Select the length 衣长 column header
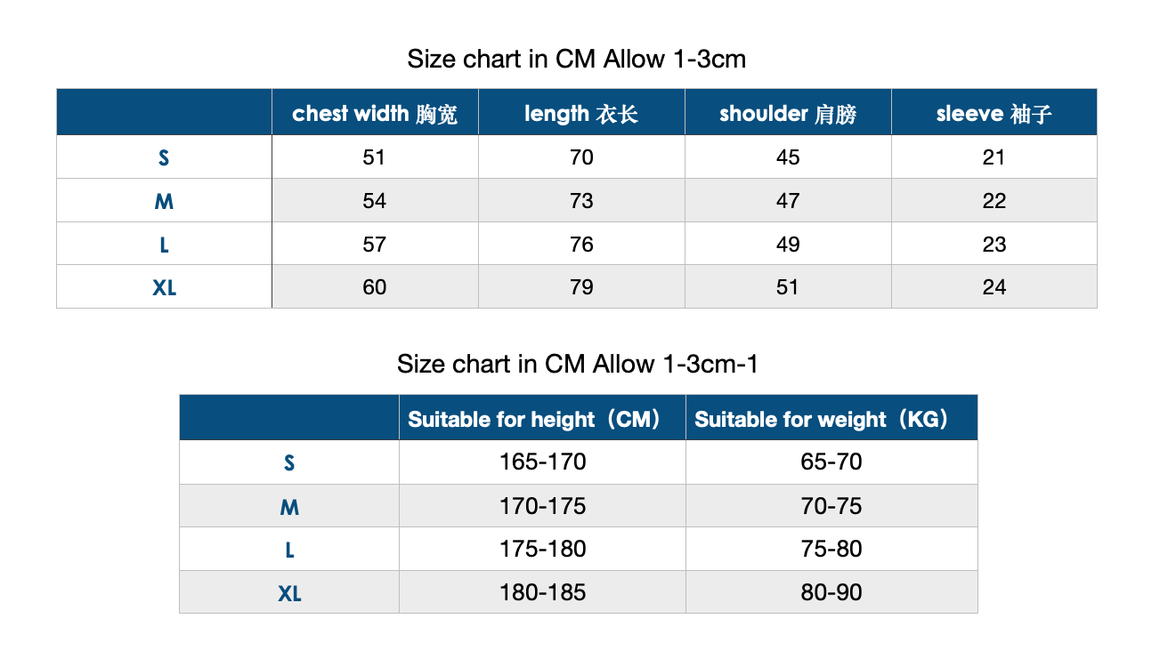 (581, 113)
